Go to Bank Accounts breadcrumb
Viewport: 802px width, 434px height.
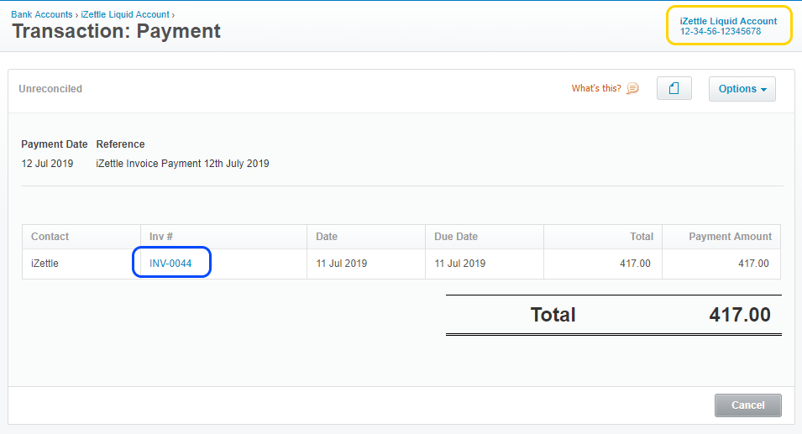pyautogui.click(x=42, y=15)
